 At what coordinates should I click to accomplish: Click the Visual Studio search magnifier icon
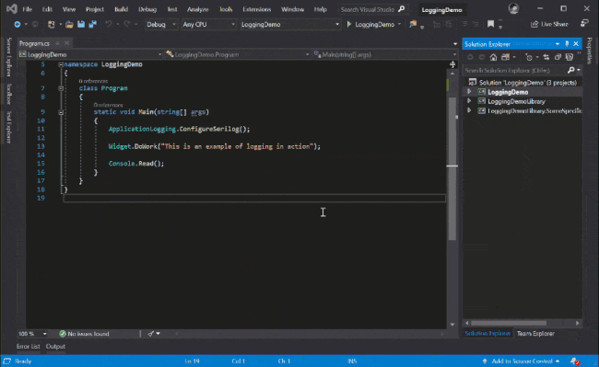click(x=401, y=9)
